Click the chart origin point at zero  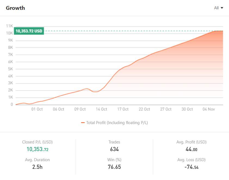[x=16, y=104]
